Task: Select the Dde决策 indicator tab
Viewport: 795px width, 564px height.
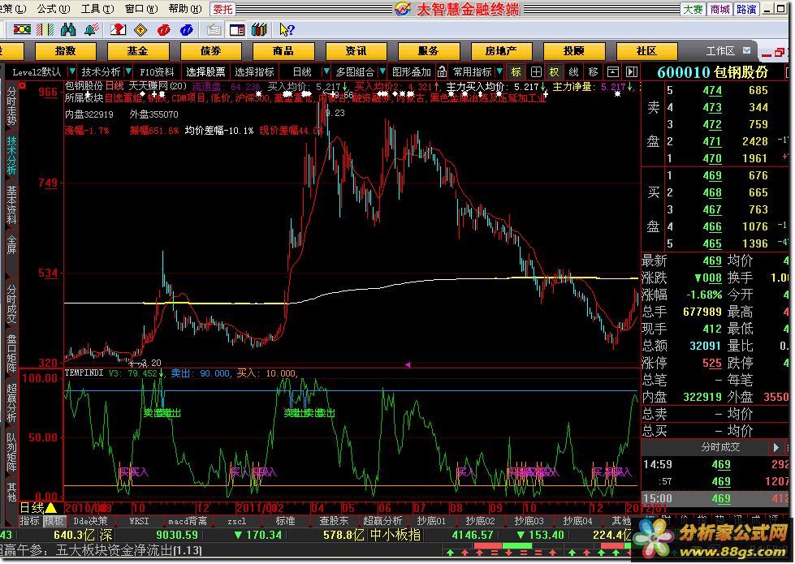Action: point(90,520)
